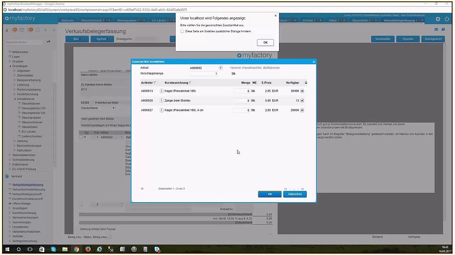This screenshot has width=455, height=255.
Task: Switch to the Steuergruppen tab
Action: tap(127, 21)
